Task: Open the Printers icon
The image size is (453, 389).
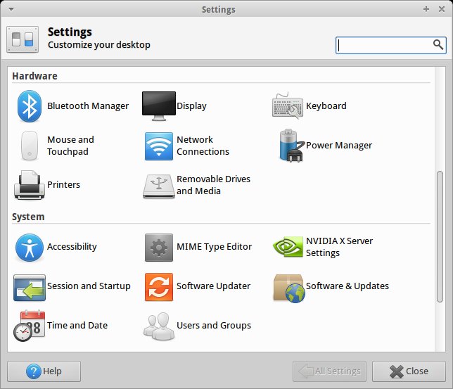Action: coord(30,185)
